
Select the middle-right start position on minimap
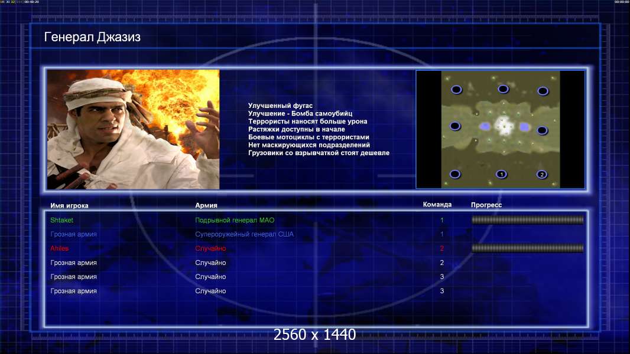(x=542, y=130)
